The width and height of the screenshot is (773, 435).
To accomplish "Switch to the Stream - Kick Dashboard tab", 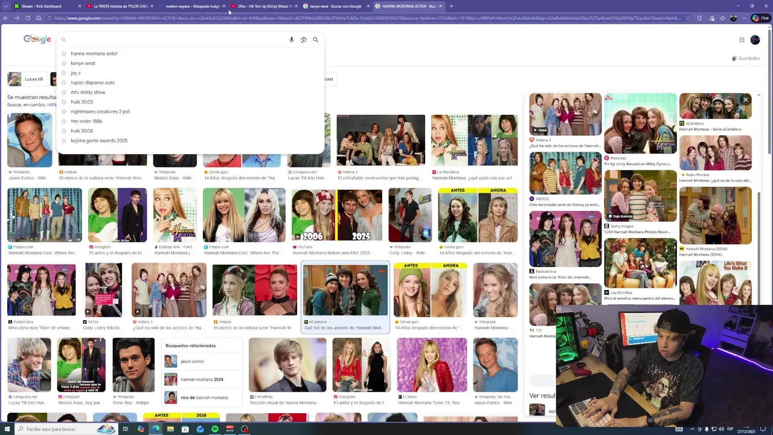I will (47, 6).
